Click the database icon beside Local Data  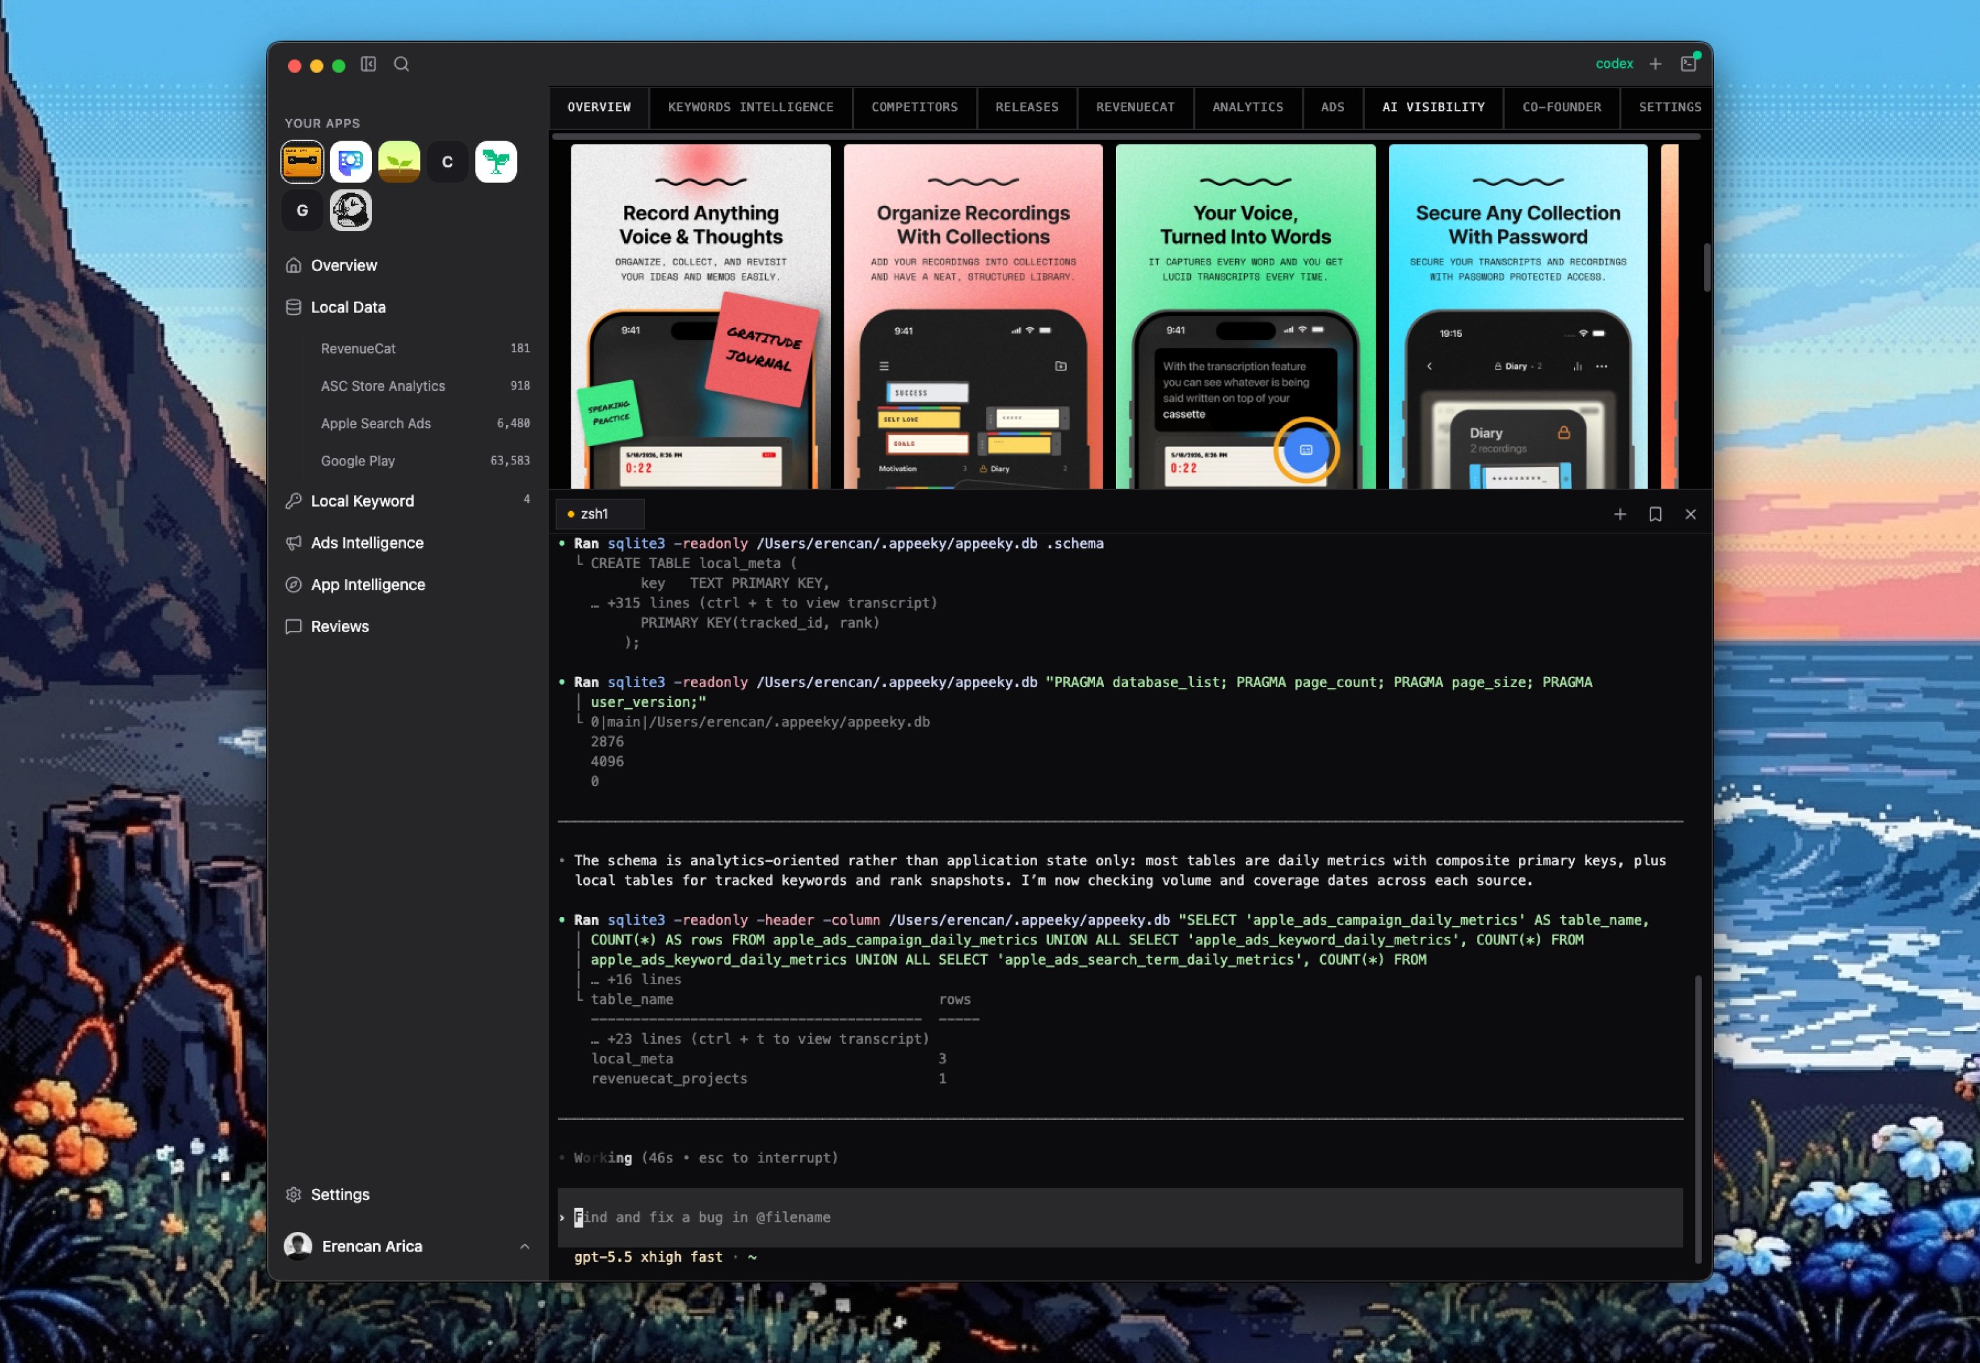(x=294, y=307)
